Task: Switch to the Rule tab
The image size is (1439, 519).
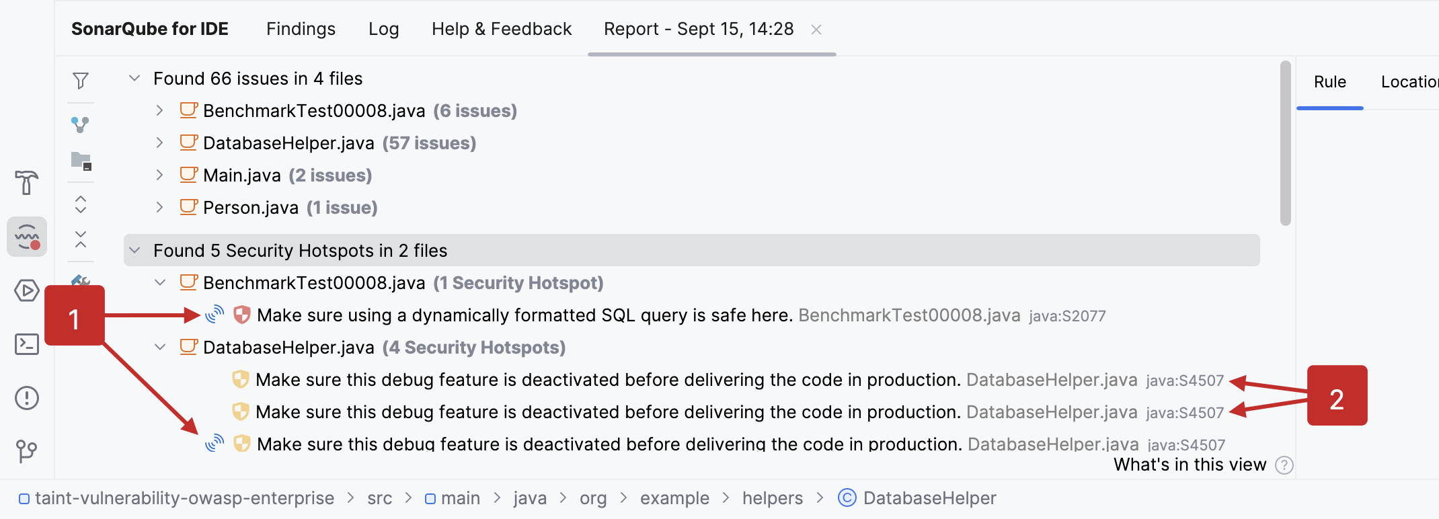Action: point(1329,81)
